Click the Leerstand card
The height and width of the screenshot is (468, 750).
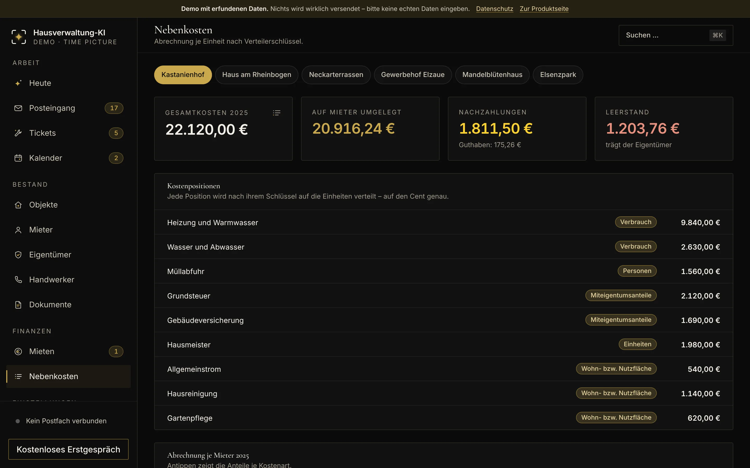[664, 129]
